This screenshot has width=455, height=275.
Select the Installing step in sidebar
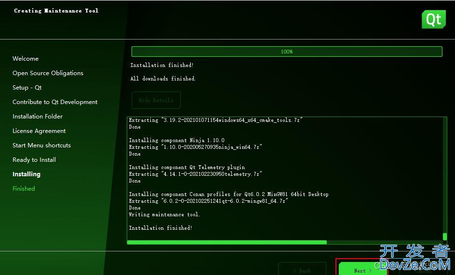click(27, 174)
